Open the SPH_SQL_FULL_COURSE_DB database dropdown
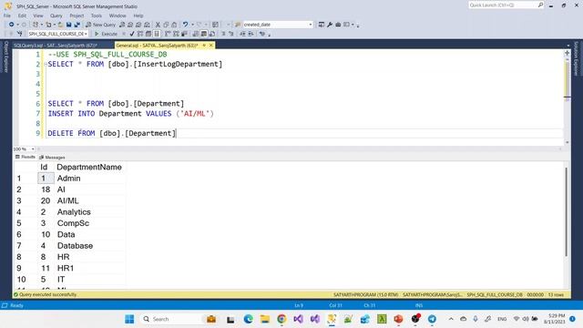This screenshot has height=328, width=583. click(57, 34)
